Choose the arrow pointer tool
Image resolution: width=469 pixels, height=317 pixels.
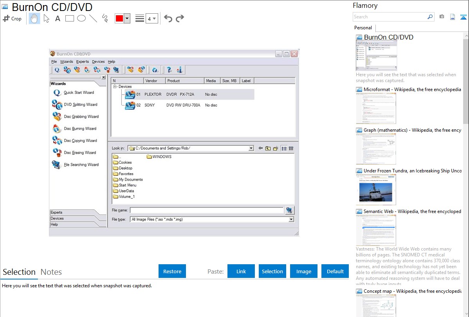[x=46, y=18]
